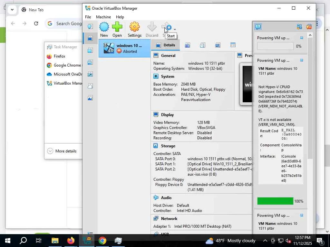Image resolution: width=330 pixels, height=247 pixels.
Task: Open the Help menu
Action: click(x=120, y=17)
